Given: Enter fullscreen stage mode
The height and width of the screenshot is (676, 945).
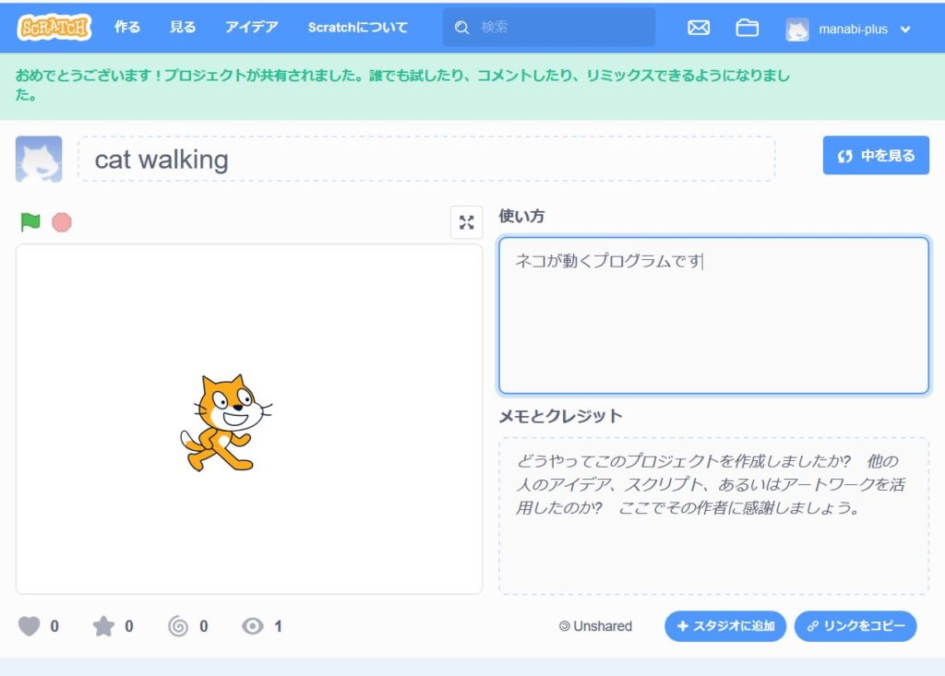Looking at the screenshot, I should point(466,222).
